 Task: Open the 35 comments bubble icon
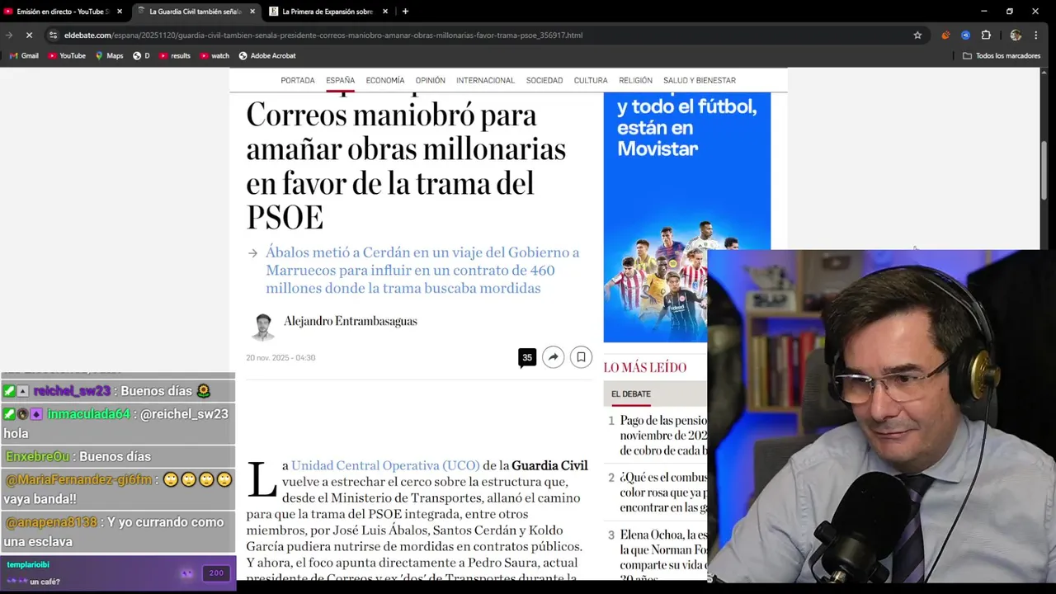pyautogui.click(x=527, y=358)
